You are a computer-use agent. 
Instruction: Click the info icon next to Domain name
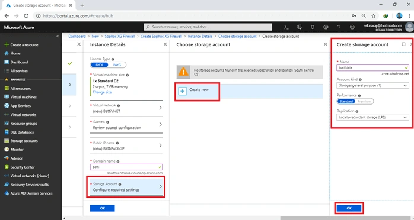(x=118, y=161)
